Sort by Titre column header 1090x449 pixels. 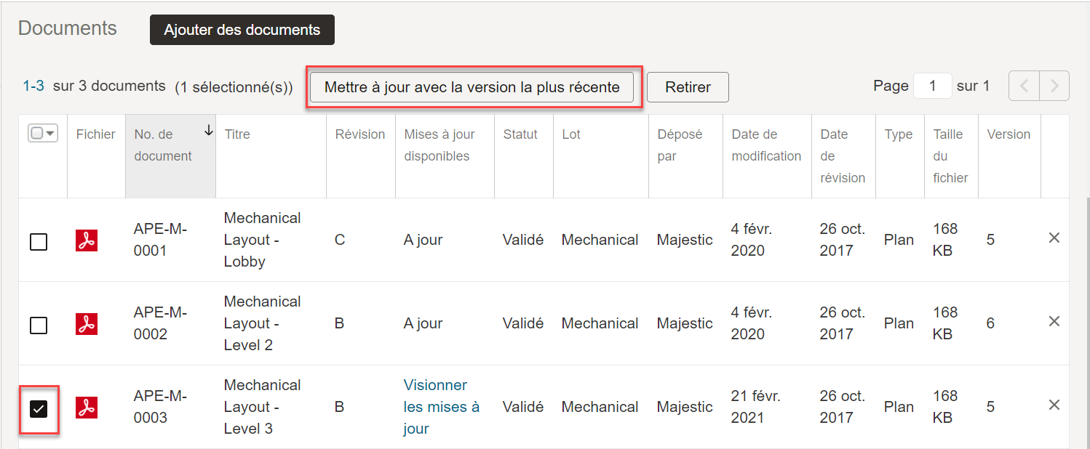point(237,134)
